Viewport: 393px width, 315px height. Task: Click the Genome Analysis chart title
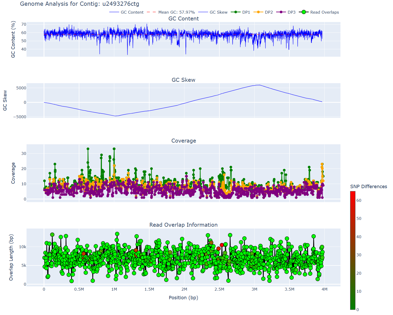tap(80, 4)
